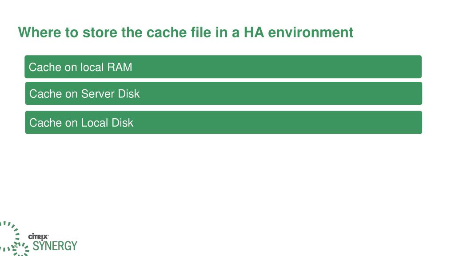This screenshot has width=455, height=256.
Task: Click the SYNERGY logo text
Action: click(55, 246)
